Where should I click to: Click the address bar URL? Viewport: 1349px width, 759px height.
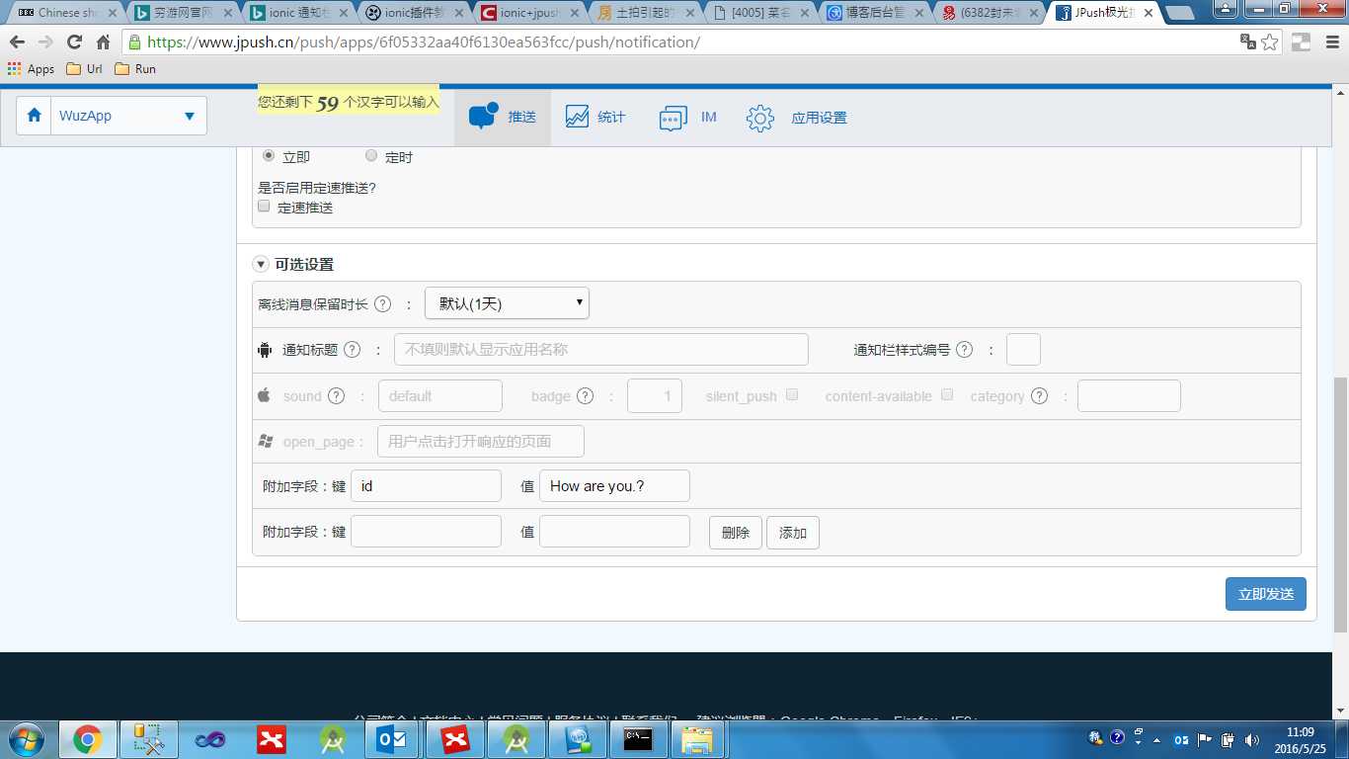[424, 42]
